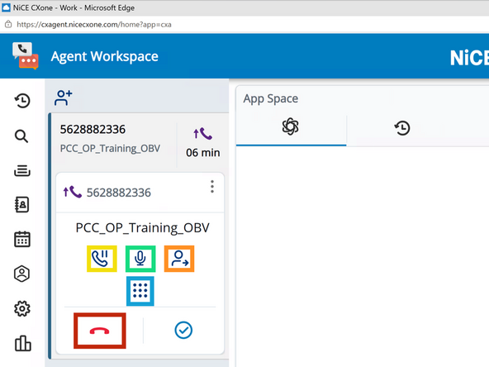Image resolution: width=489 pixels, height=367 pixels.
Task: Open the dial keypad for the call
Action: click(x=140, y=291)
